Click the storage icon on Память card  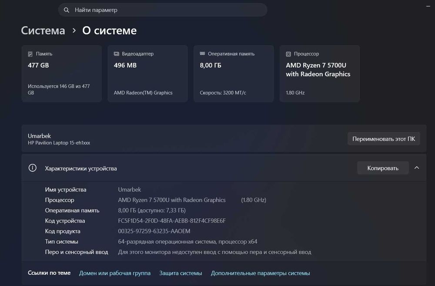click(x=30, y=54)
